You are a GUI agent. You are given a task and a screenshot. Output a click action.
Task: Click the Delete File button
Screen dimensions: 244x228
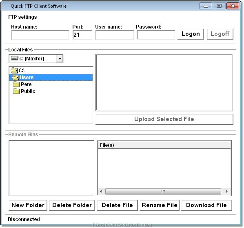[x=117, y=205]
